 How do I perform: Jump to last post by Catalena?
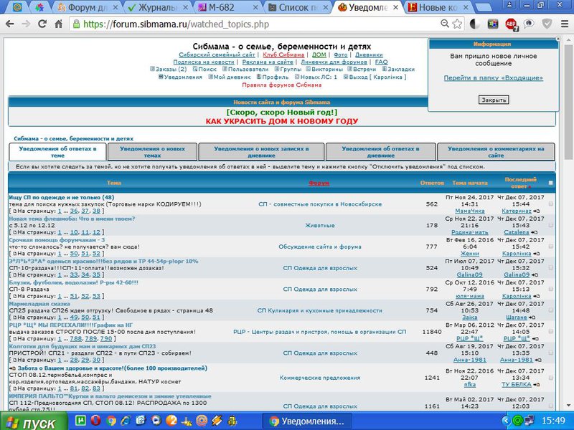coord(535,232)
